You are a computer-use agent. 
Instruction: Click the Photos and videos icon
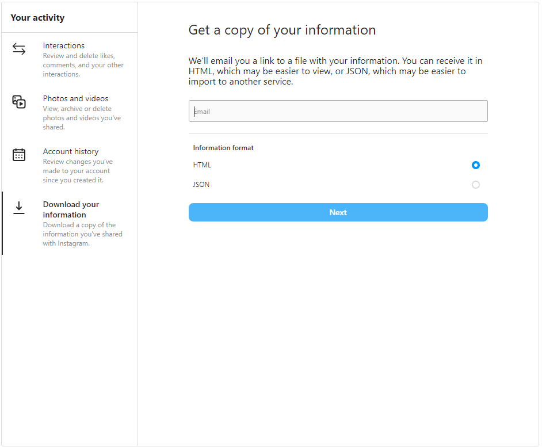click(19, 102)
